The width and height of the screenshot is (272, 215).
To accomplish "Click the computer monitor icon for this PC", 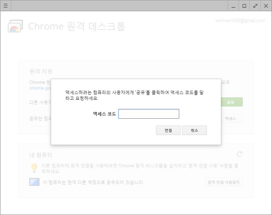I will tap(34, 182).
